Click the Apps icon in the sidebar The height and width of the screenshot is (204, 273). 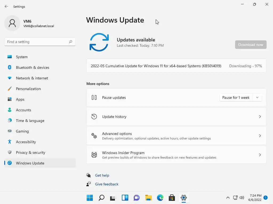10,99
